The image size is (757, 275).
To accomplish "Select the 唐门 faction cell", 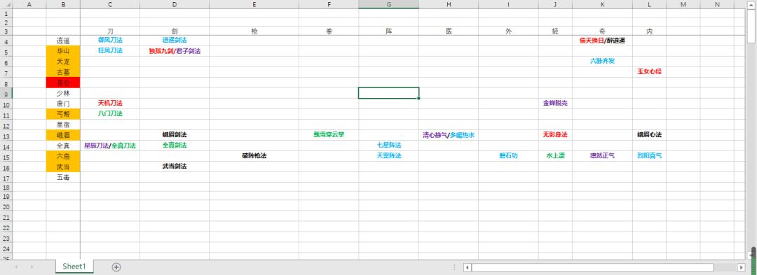I will 63,103.
